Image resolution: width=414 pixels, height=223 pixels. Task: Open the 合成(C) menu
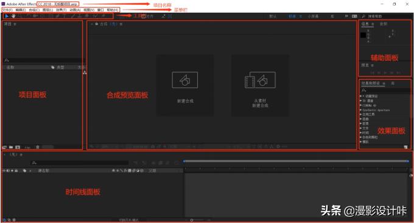point(34,10)
